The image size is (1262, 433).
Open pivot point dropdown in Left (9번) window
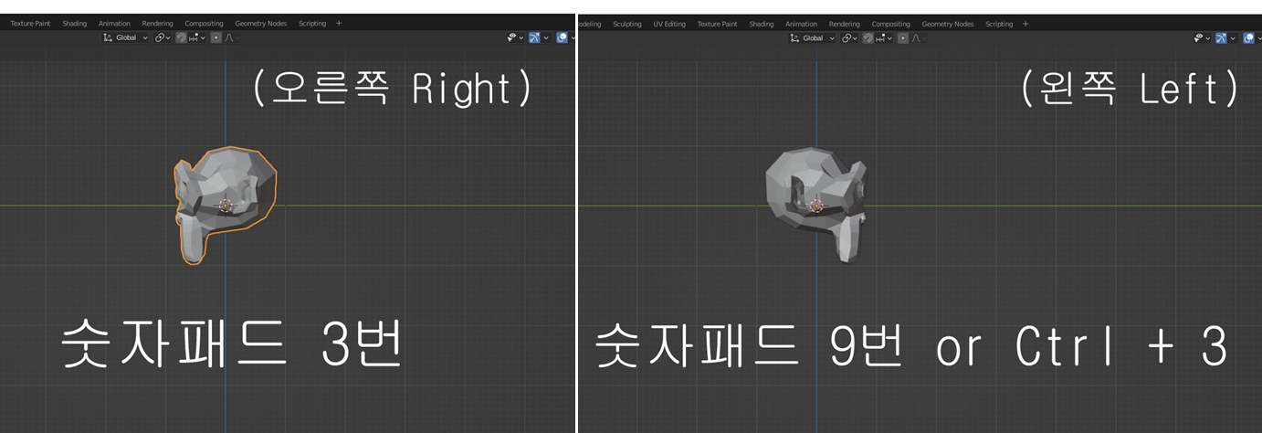coord(849,37)
